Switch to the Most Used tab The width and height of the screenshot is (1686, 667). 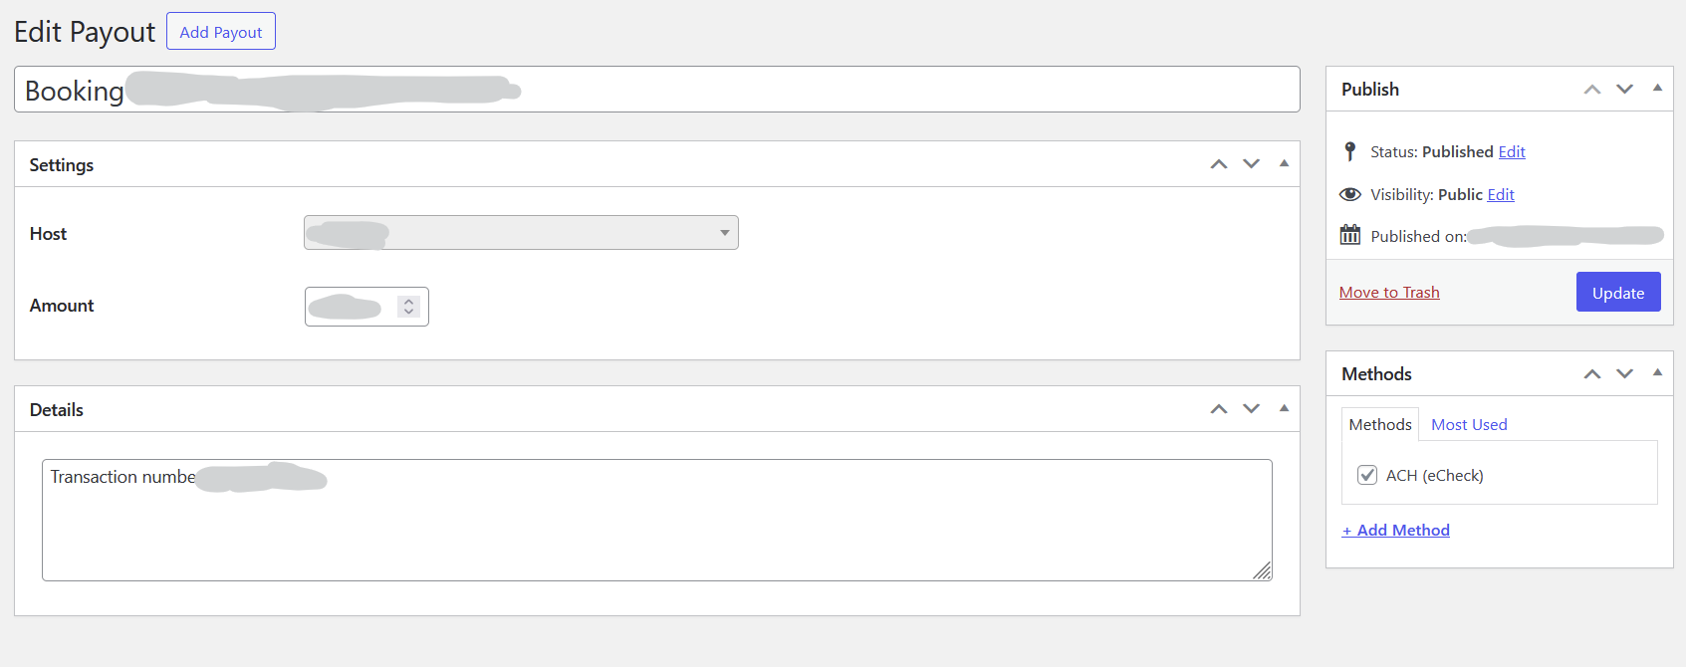pyautogui.click(x=1469, y=424)
